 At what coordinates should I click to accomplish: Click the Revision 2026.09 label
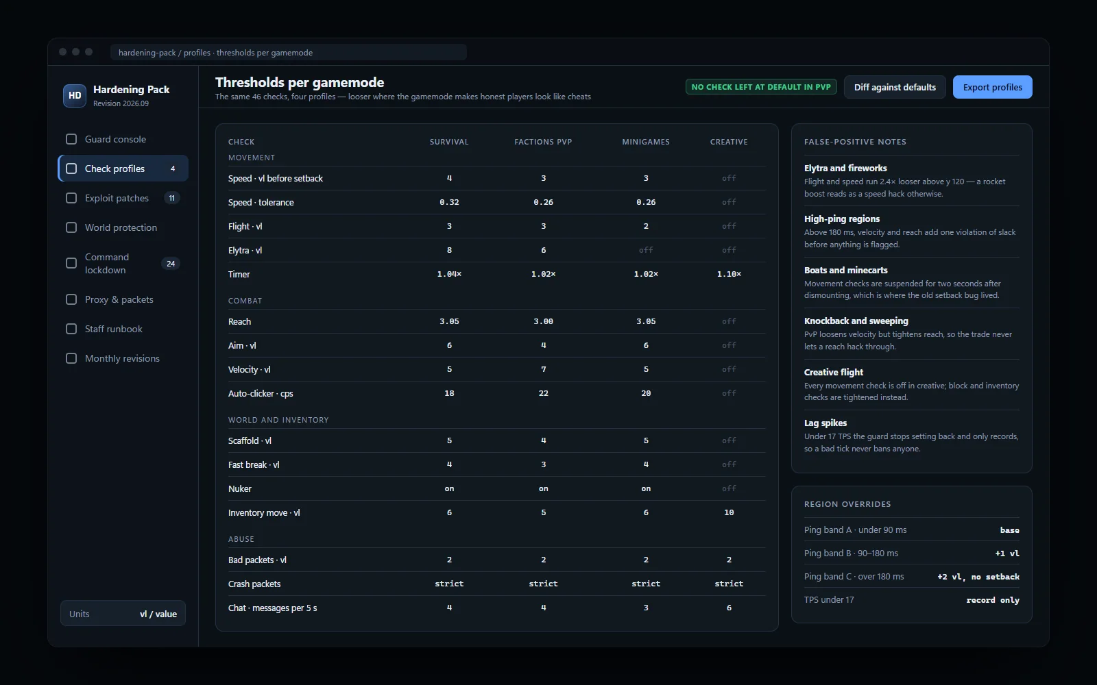point(121,103)
